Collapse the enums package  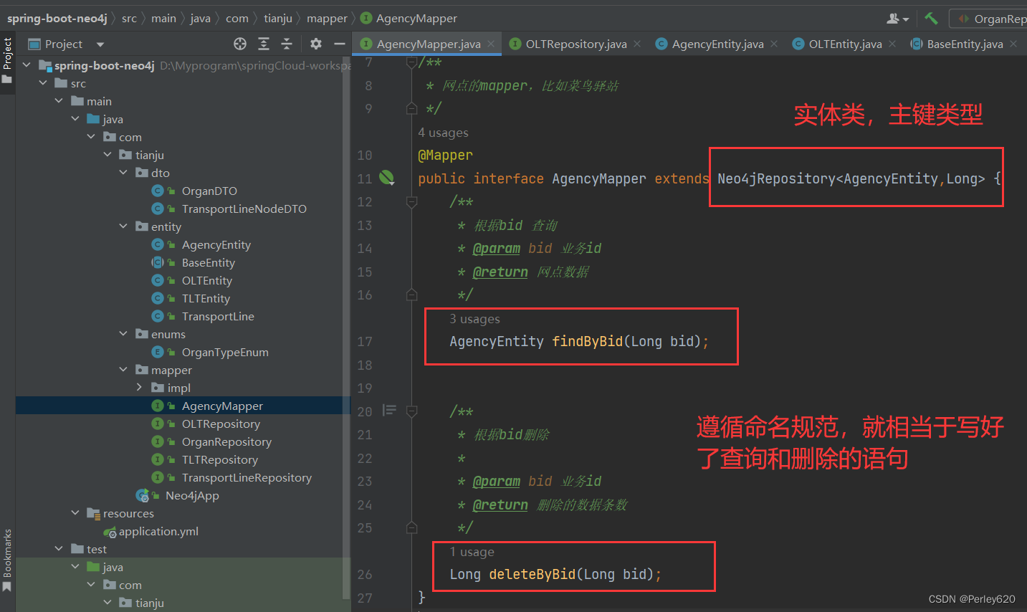(123, 334)
